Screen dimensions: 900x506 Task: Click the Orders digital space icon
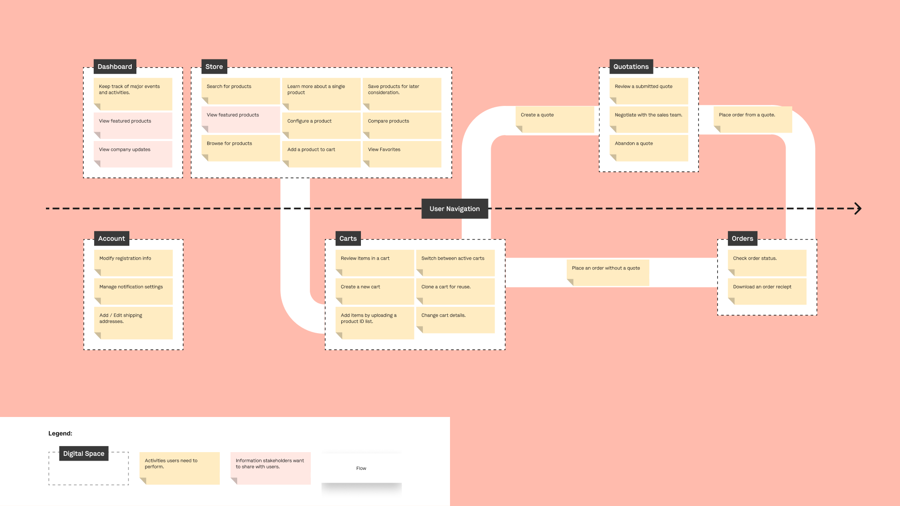coord(742,238)
